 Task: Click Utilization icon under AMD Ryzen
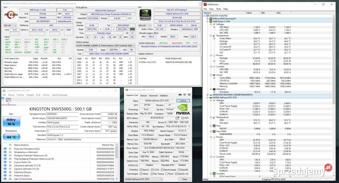214,89
